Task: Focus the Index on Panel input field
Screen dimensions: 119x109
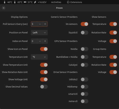Action: [34, 41]
